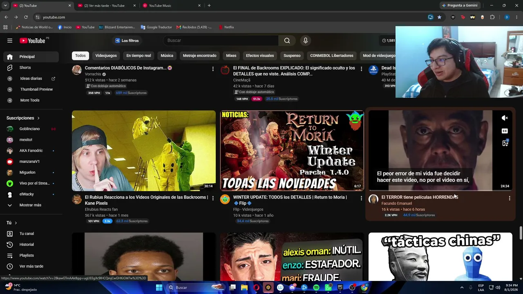Start voice search with the microphone
This screenshot has height=294, width=523.
pos(305,40)
